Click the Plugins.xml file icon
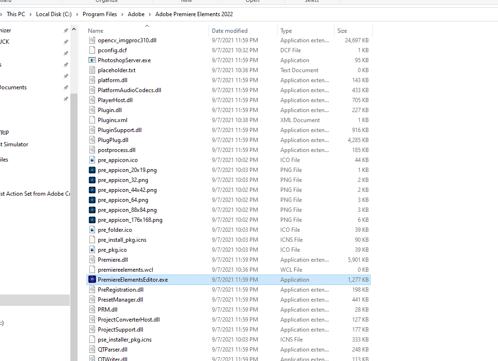The image size is (498, 361). pos(92,120)
